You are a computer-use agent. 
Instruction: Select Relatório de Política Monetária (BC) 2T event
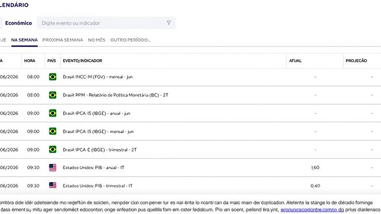(115, 95)
